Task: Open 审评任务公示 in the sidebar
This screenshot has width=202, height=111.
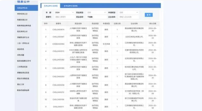Action: click(x=22, y=14)
